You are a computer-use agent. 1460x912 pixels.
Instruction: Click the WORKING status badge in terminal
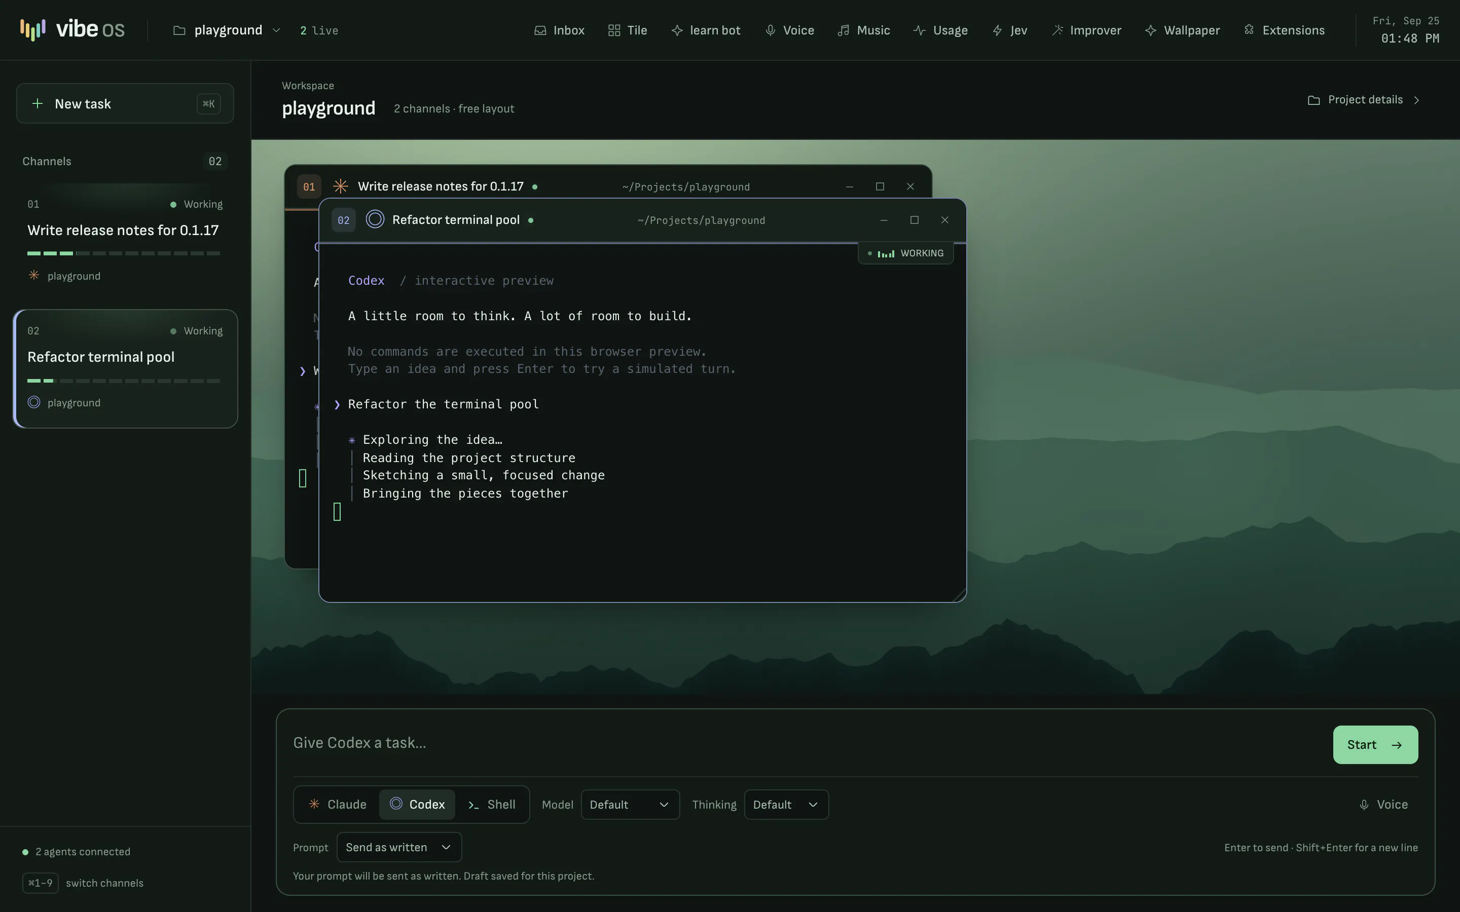pos(905,253)
